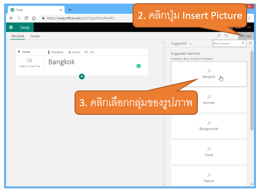Click the address bar URL
This screenshot has width=260, height=192.
[x=81, y=18]
